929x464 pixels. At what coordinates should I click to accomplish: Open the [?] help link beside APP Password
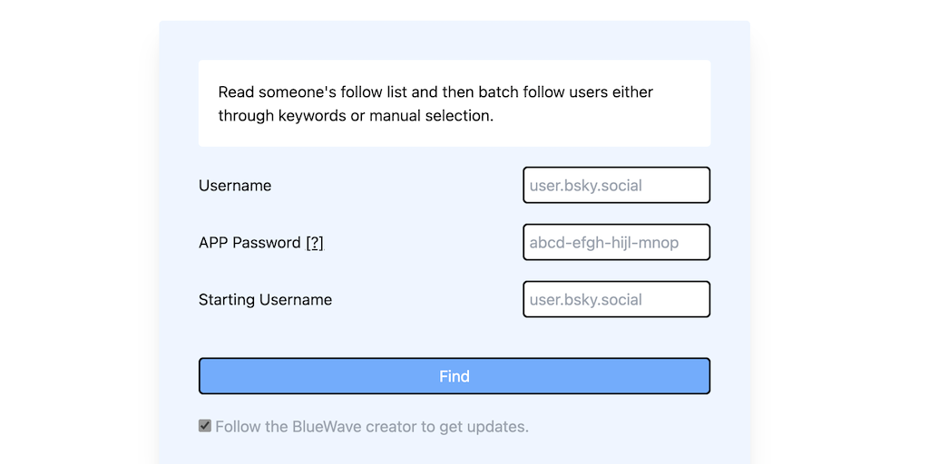[x=314, y=243]
